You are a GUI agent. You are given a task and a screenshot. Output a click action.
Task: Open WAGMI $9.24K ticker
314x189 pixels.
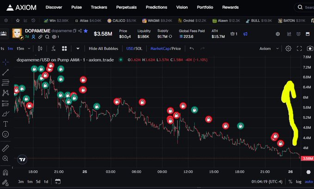tap(157, 21)
